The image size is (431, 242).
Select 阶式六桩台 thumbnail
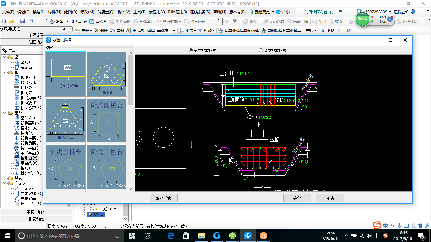tap(107, 167)
